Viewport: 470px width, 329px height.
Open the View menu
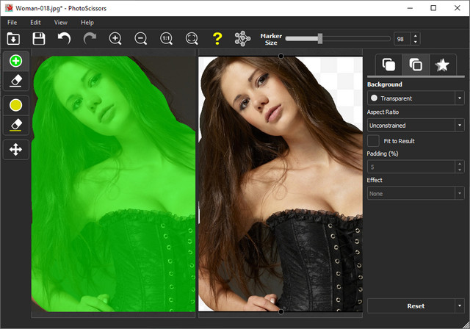click(60, 23)
